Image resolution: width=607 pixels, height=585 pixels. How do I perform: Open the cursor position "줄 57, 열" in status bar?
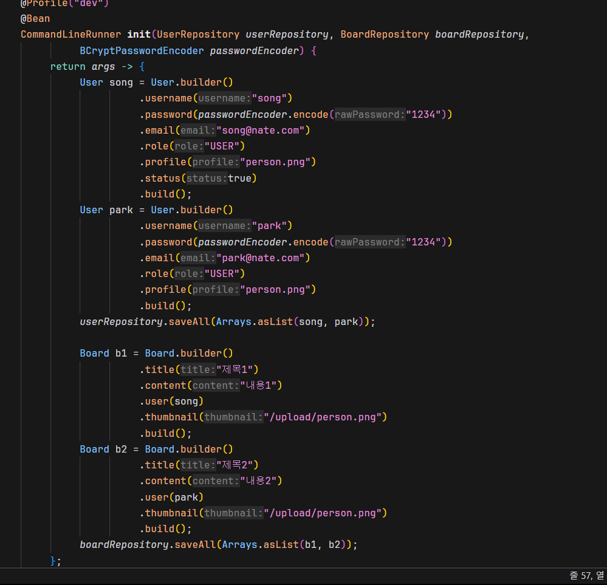(587, 576)
